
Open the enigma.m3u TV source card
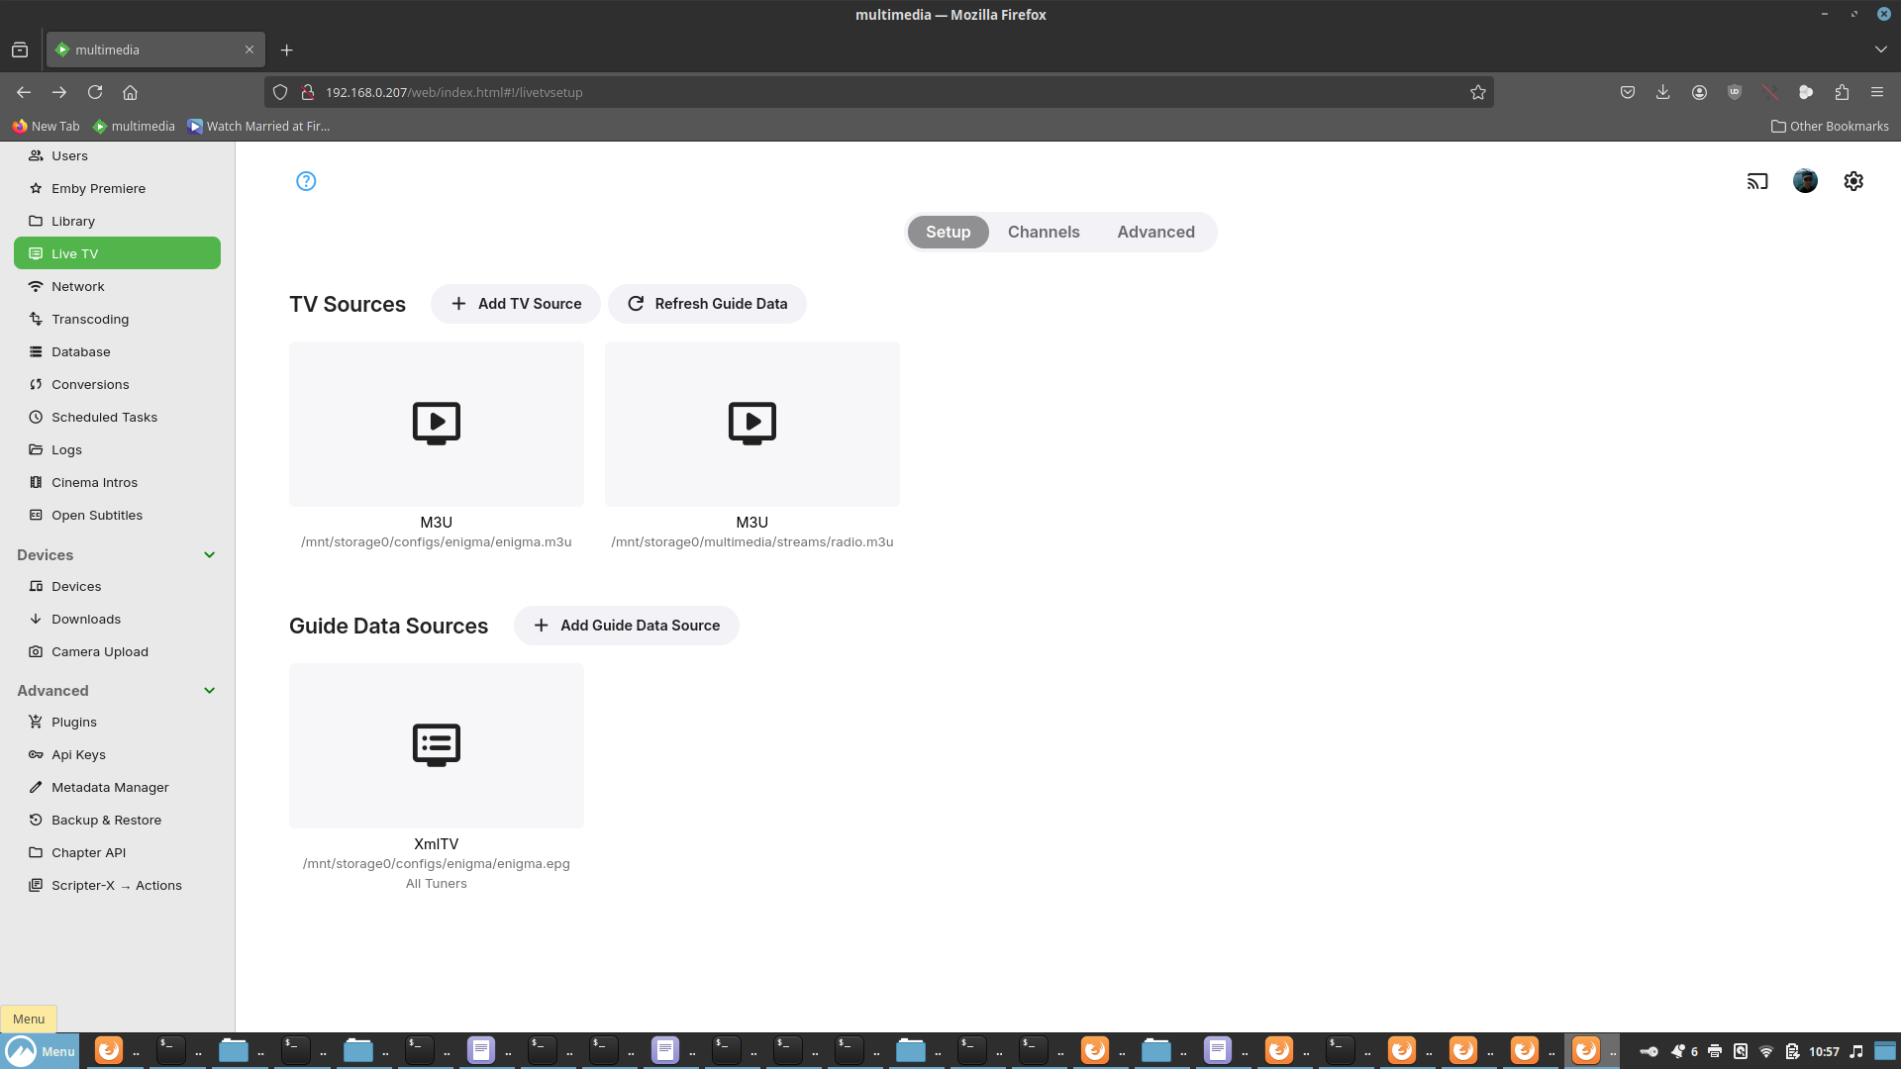436,425
